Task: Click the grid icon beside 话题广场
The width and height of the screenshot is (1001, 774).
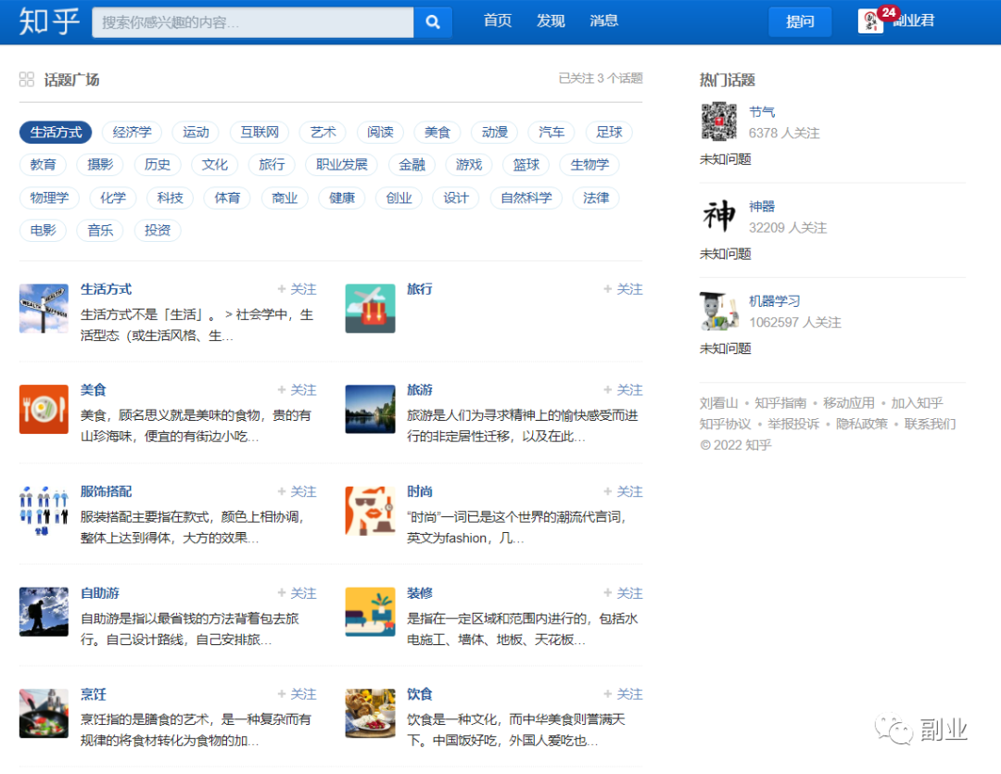Action: click(x=26, y=79)
